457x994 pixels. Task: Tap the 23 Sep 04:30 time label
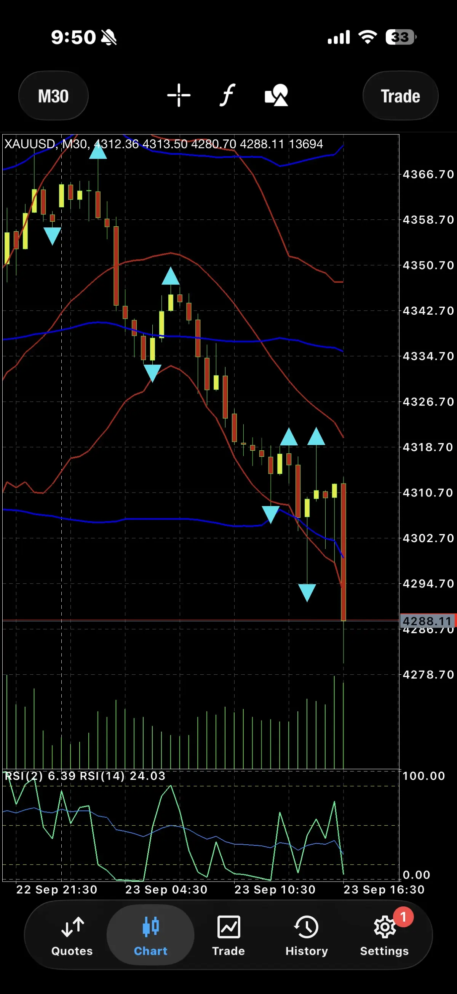(x=166, y=890)
